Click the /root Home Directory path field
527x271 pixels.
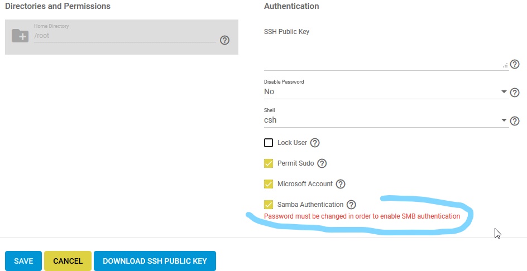pos(124,36)
